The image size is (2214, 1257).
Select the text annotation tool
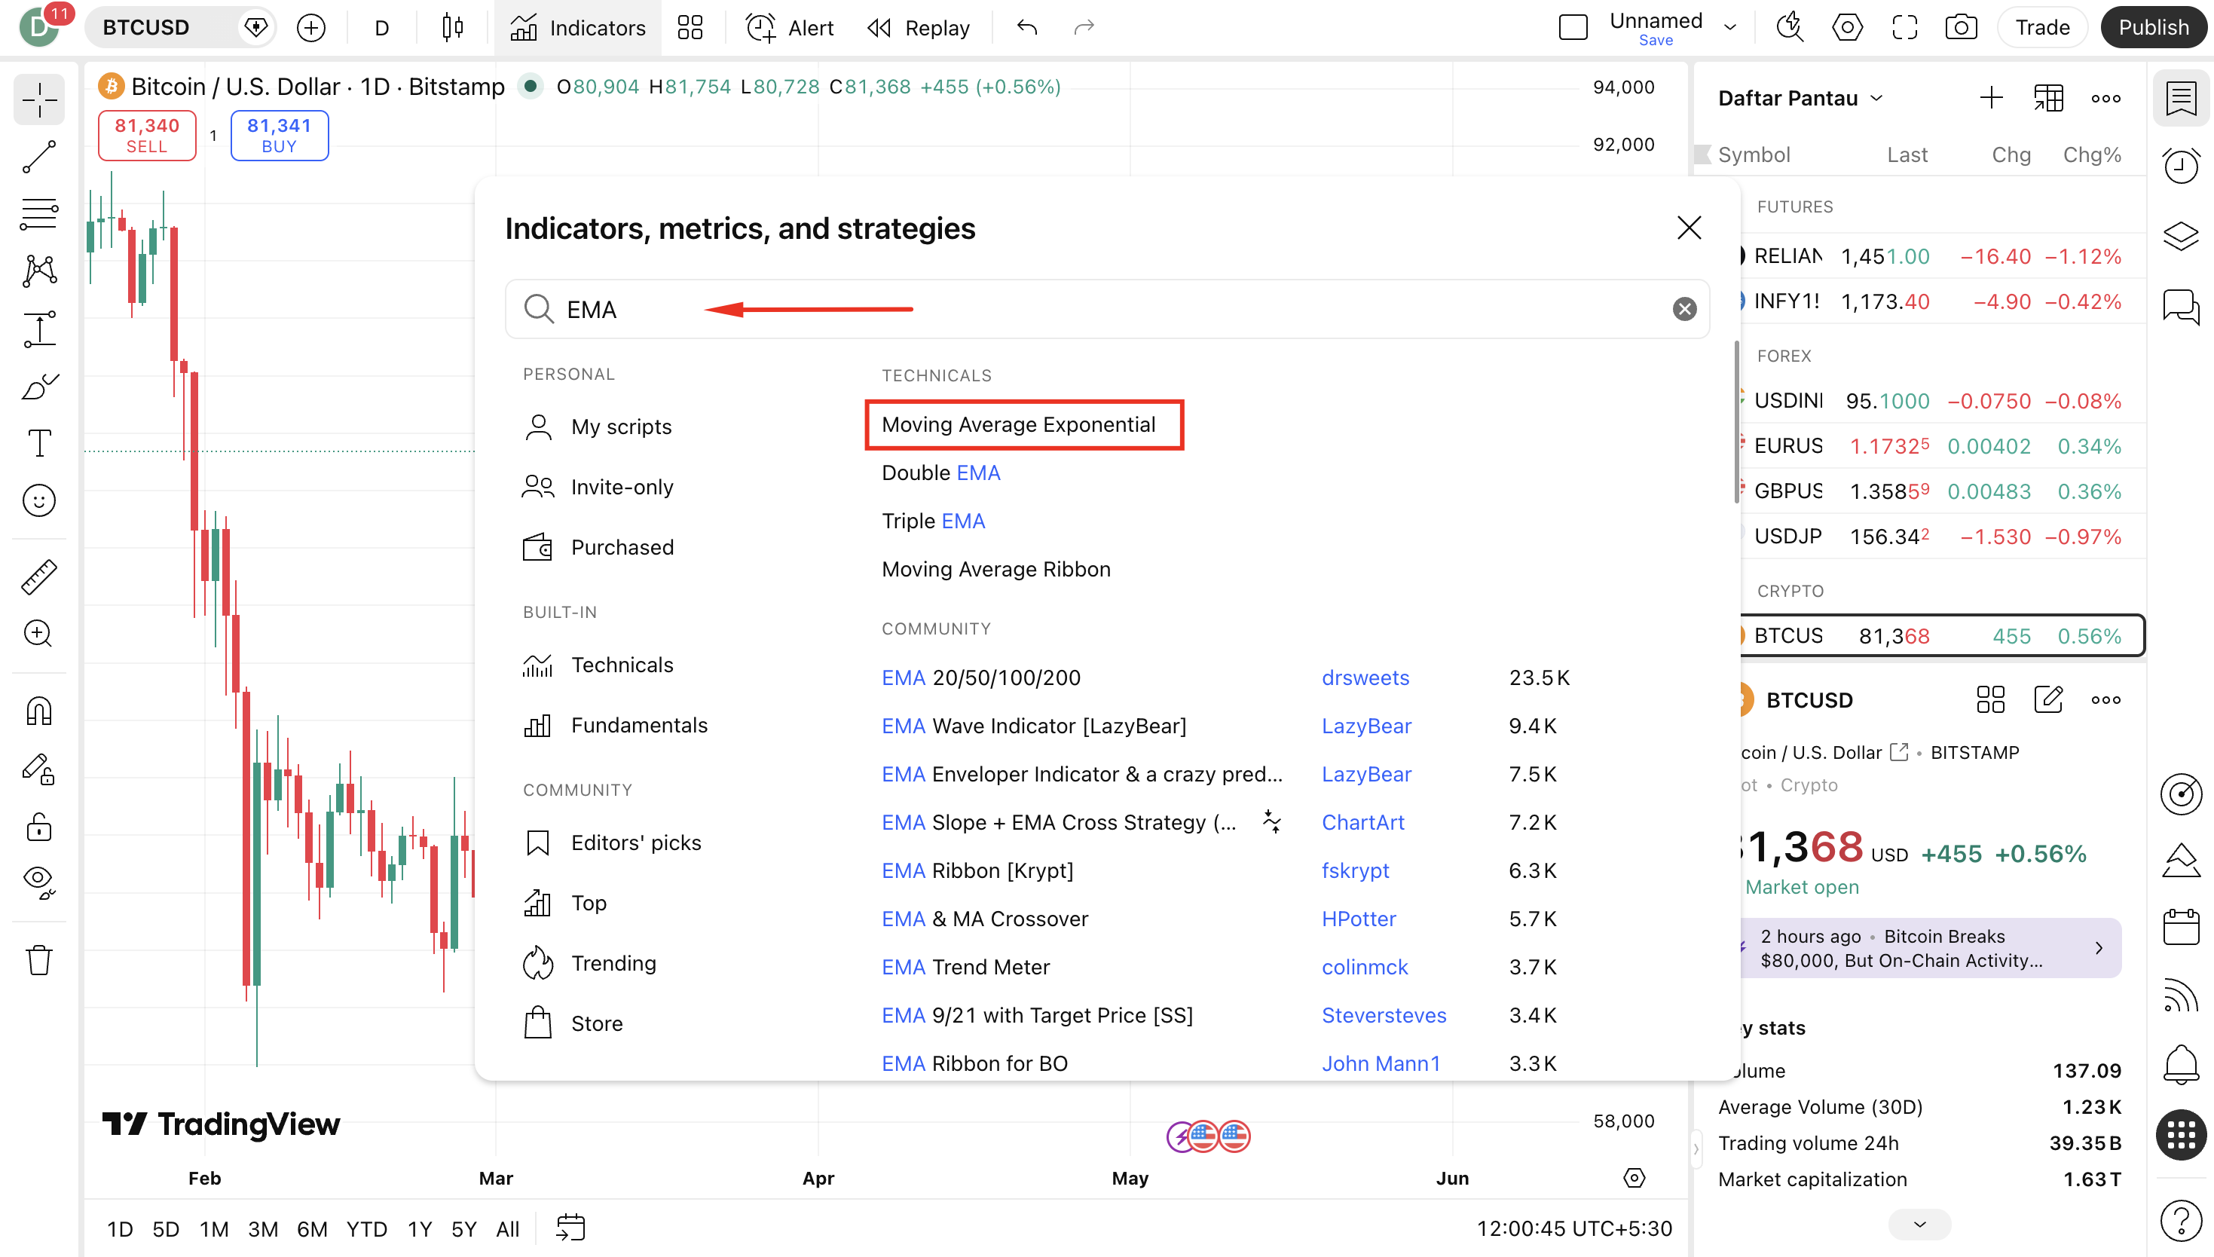39,443
